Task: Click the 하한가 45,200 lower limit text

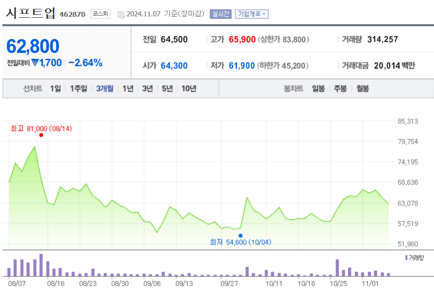Action: point(282,66)
